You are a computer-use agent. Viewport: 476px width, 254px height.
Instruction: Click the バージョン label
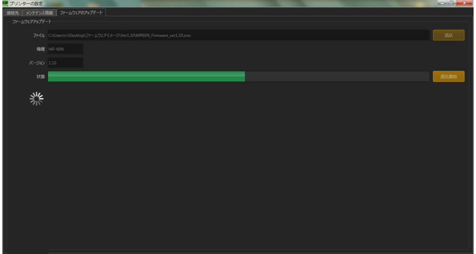click(x=37, y=63)
